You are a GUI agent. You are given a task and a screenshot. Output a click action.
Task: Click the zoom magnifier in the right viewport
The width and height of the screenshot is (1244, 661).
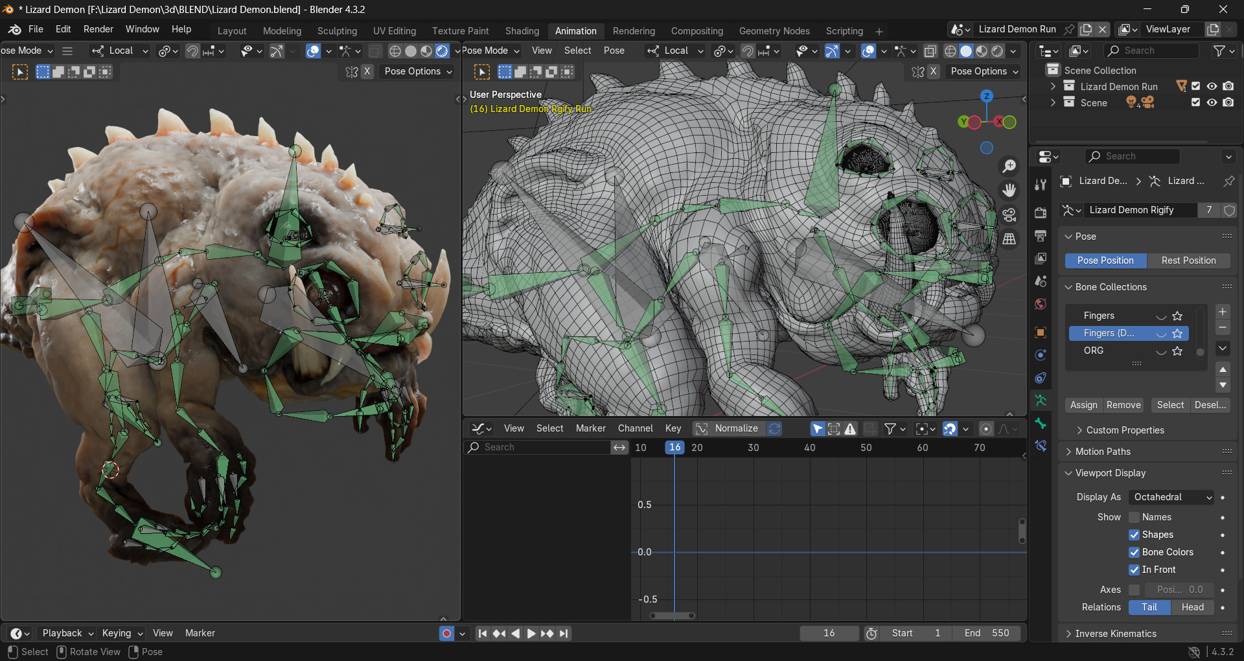[x=1009, y=167]
